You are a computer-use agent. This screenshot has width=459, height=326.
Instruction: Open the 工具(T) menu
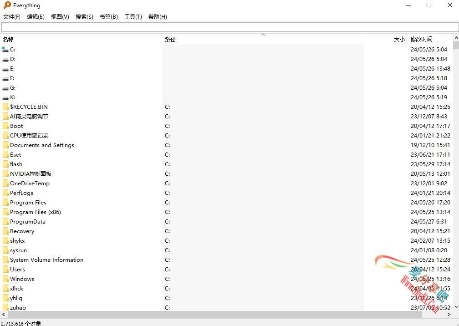coord(133,17)
